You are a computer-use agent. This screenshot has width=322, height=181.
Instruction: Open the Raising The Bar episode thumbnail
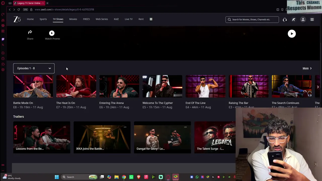pyautogui.click(x=249, y=86)
